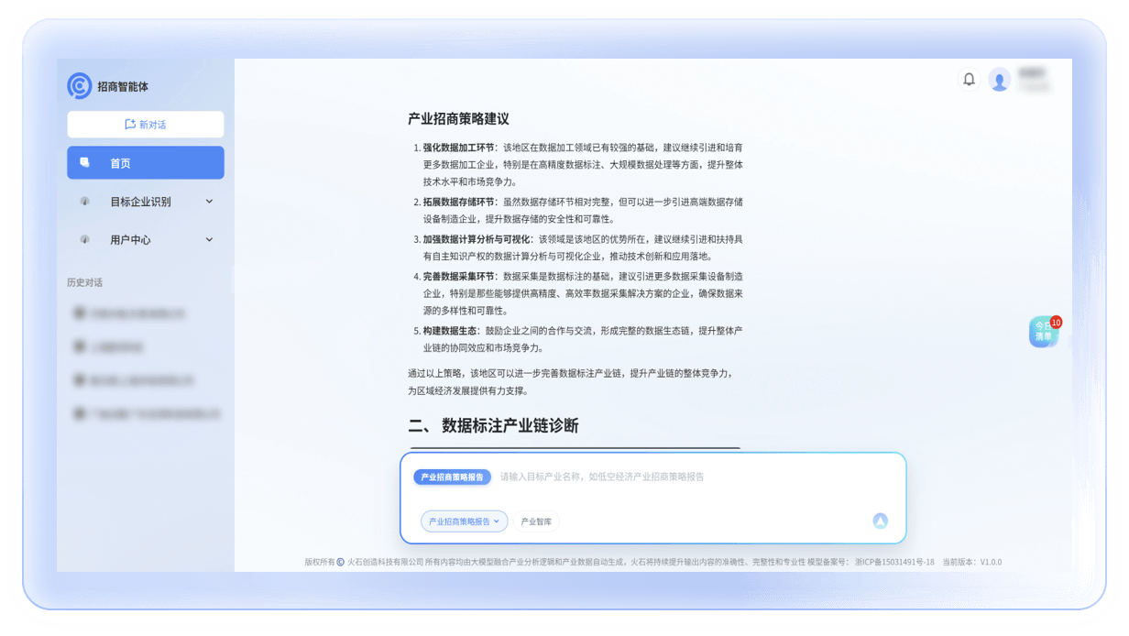
Task: Open the 用户中心 menu item
Action: tap(130, 240)
